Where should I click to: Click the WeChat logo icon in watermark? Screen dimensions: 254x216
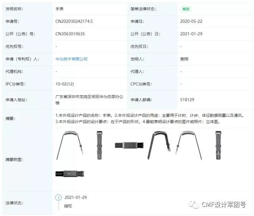coord(194,205)
